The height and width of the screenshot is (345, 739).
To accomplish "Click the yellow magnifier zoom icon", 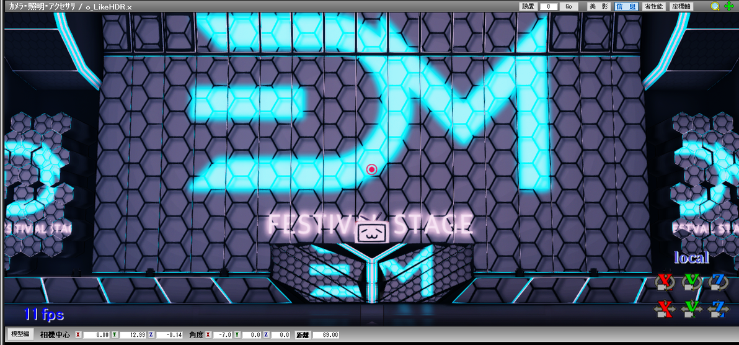I will (x=715, y=6).
